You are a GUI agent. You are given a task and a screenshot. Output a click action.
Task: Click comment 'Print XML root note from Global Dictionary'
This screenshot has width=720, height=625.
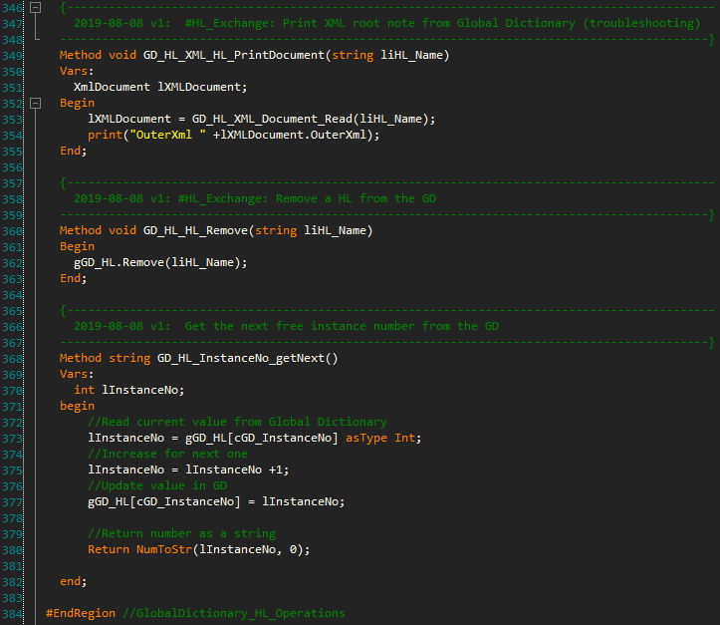click(x=429, y=24)
